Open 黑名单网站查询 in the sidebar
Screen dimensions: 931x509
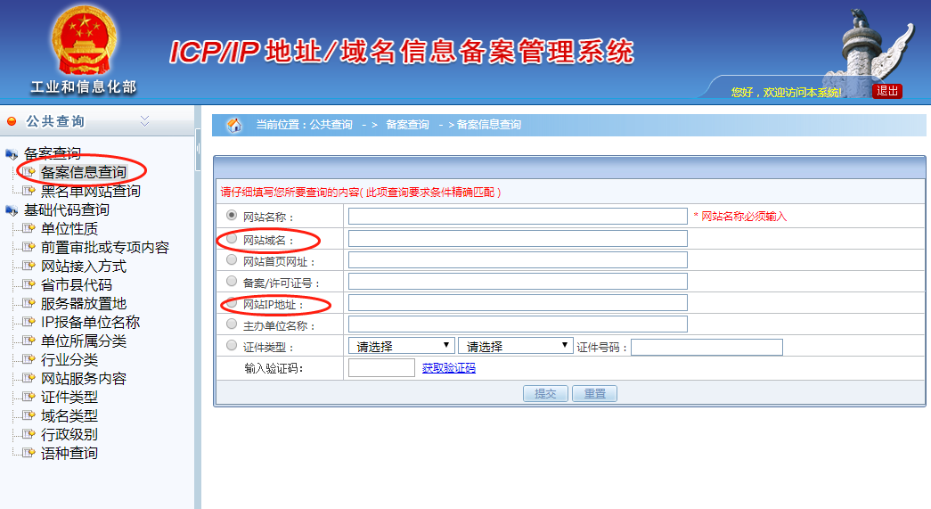90,191
